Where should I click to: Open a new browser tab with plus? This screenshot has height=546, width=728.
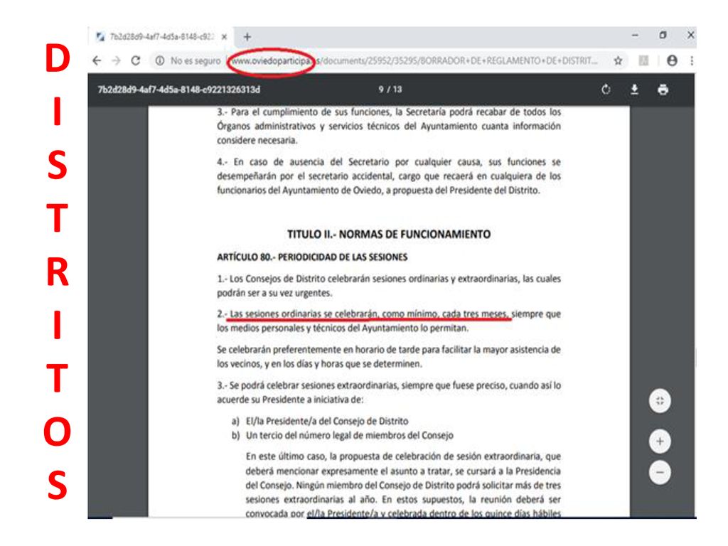coord(247,37)
